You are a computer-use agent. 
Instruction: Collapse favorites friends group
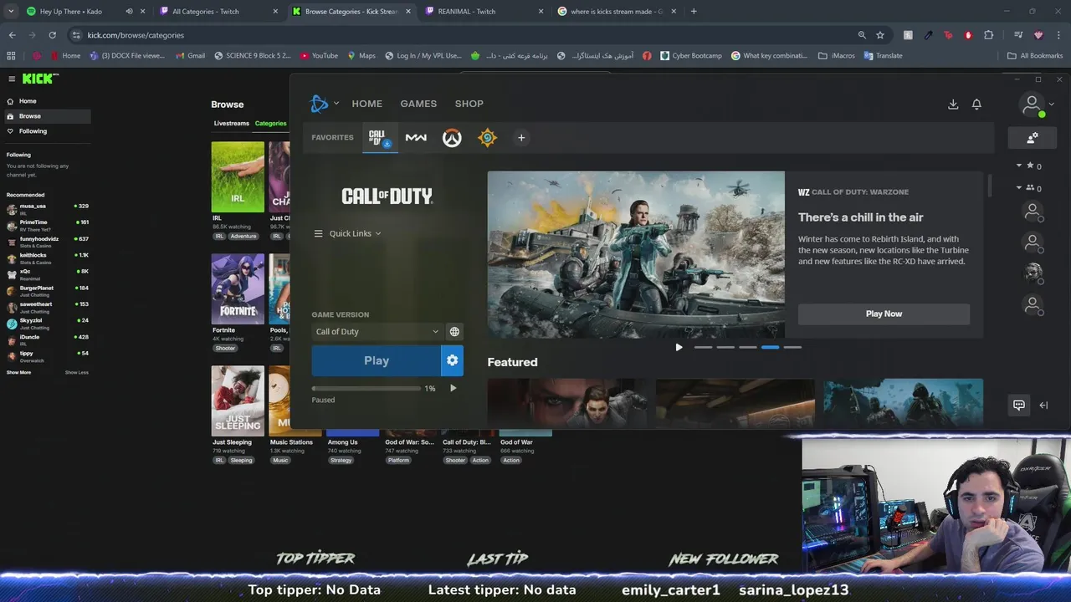(x=1019, y=166)
